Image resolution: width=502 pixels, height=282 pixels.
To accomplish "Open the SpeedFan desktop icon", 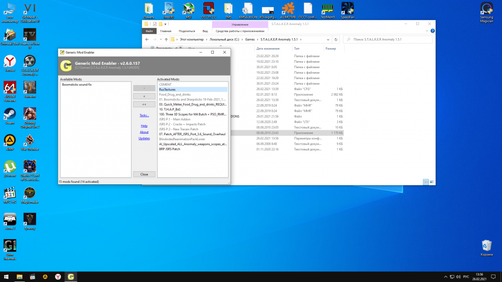I will coord(347,9).
